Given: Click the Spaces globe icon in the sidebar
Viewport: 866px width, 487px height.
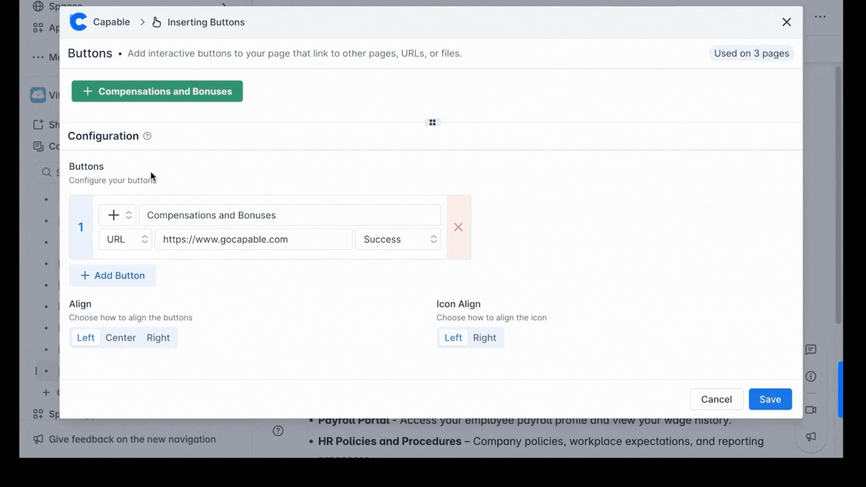Looking at the screenshot, I should (x=38, y=6).
